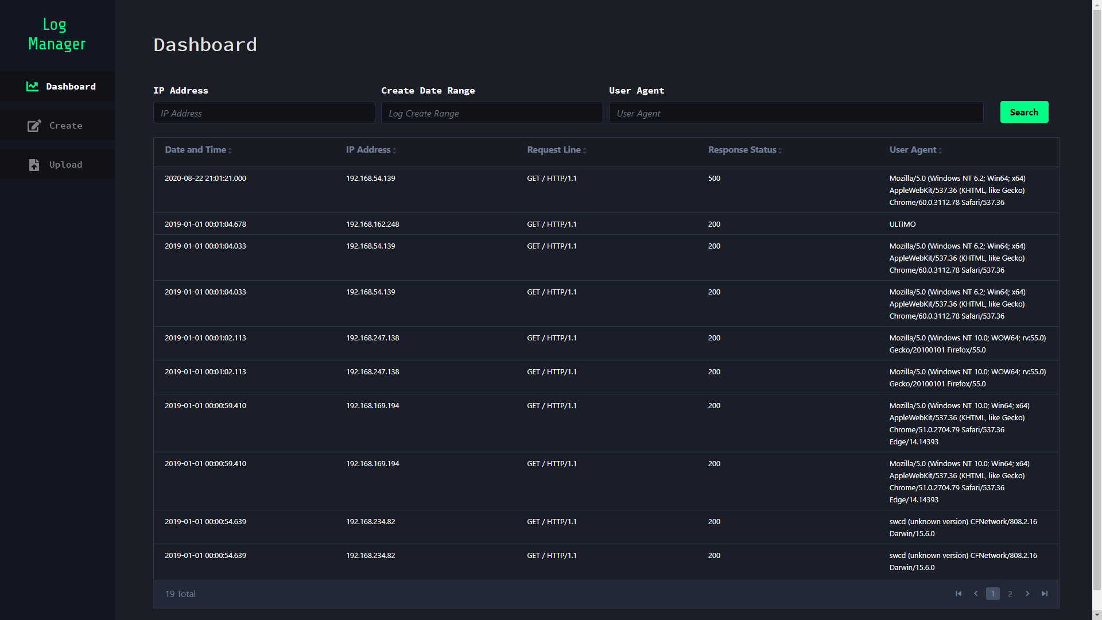Click the Create pencil-edit icon

click(34, 126)
